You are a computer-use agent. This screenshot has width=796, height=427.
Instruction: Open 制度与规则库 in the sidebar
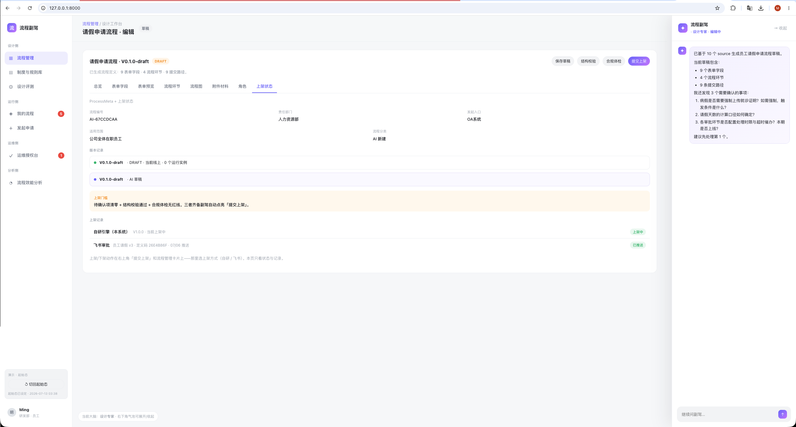[36, 72]
